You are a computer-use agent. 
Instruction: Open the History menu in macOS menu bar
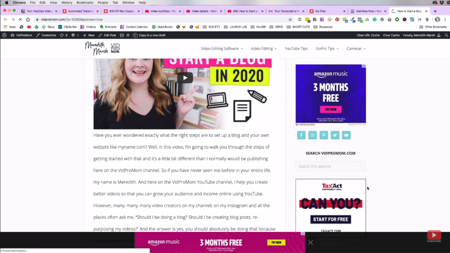pyautogui.click(x=67, y=3)
